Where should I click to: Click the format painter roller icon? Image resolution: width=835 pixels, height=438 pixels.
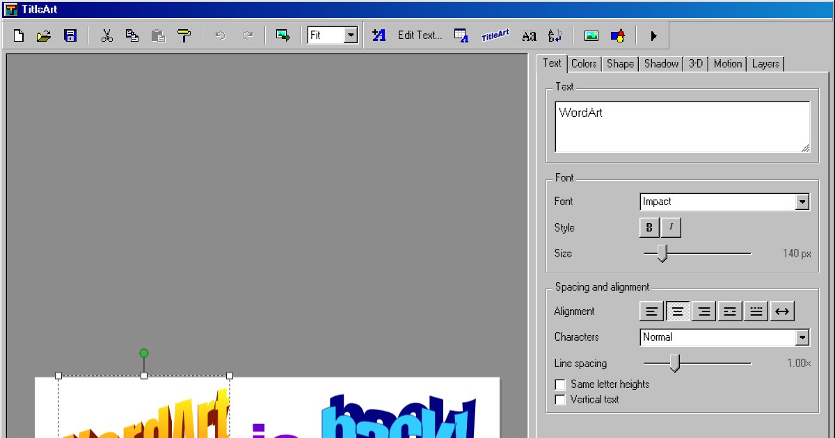click(x=184, y=35)
